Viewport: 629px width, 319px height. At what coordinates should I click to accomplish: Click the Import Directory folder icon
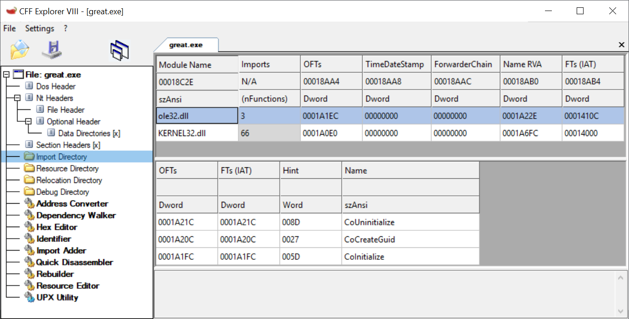[29, 157]
